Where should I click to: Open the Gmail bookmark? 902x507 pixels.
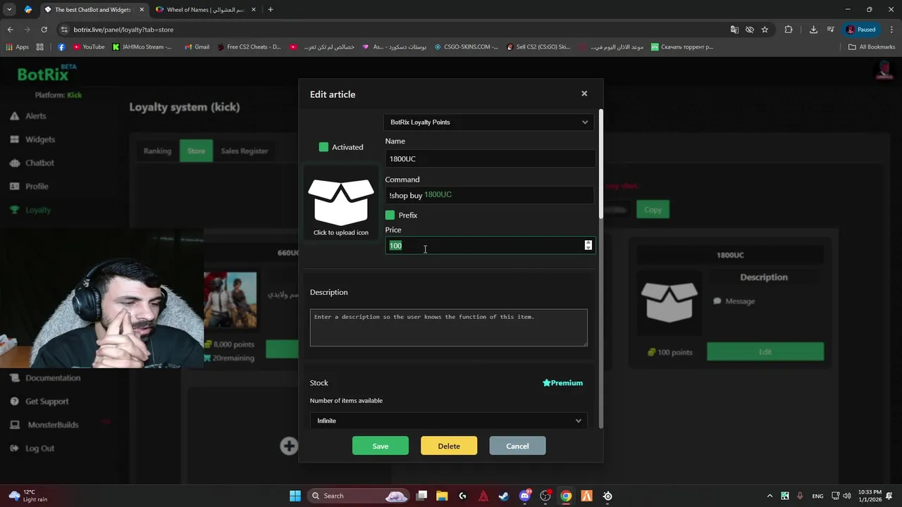[x=197, y=47]
